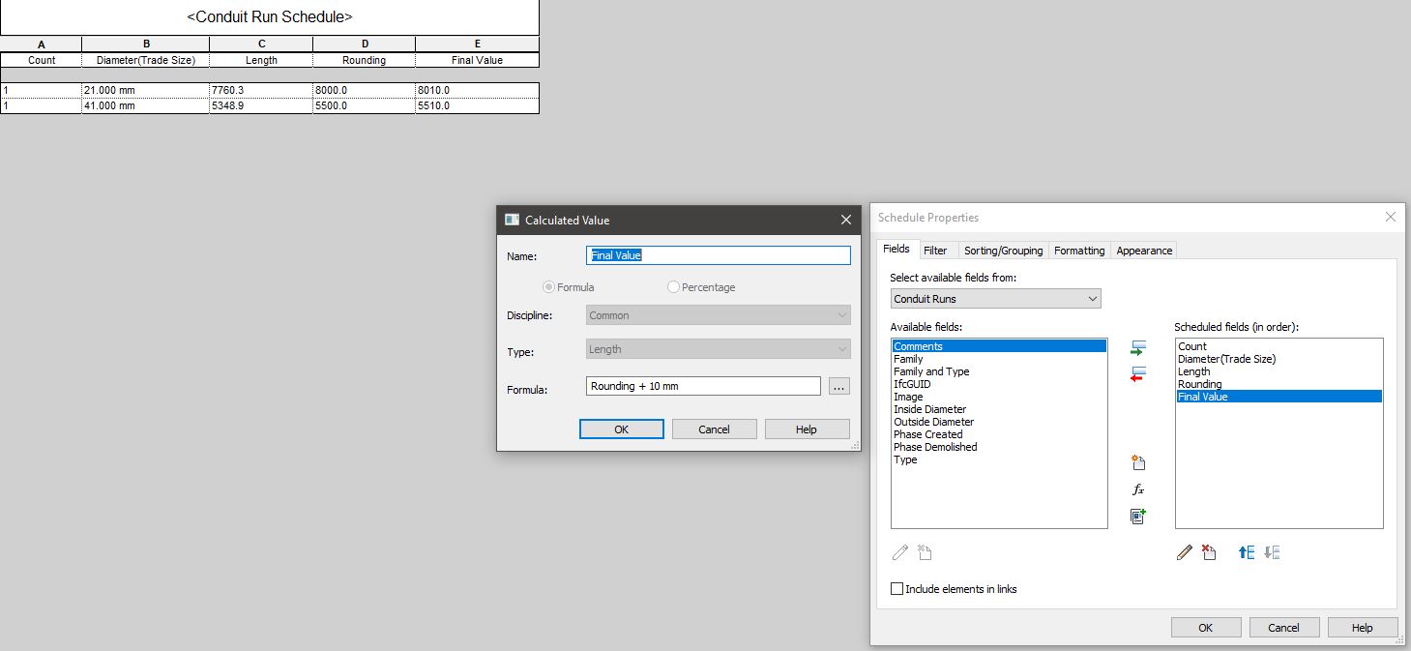Select the Percentage radio button
This screenshot has height=651, width=1411.
coord(673,286)
